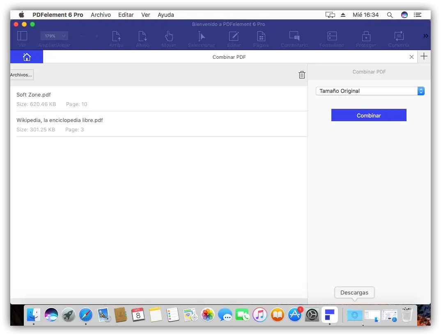Open the Ver menu in menu bar
This screenshot has width=441, height=336.
point(146,15)
